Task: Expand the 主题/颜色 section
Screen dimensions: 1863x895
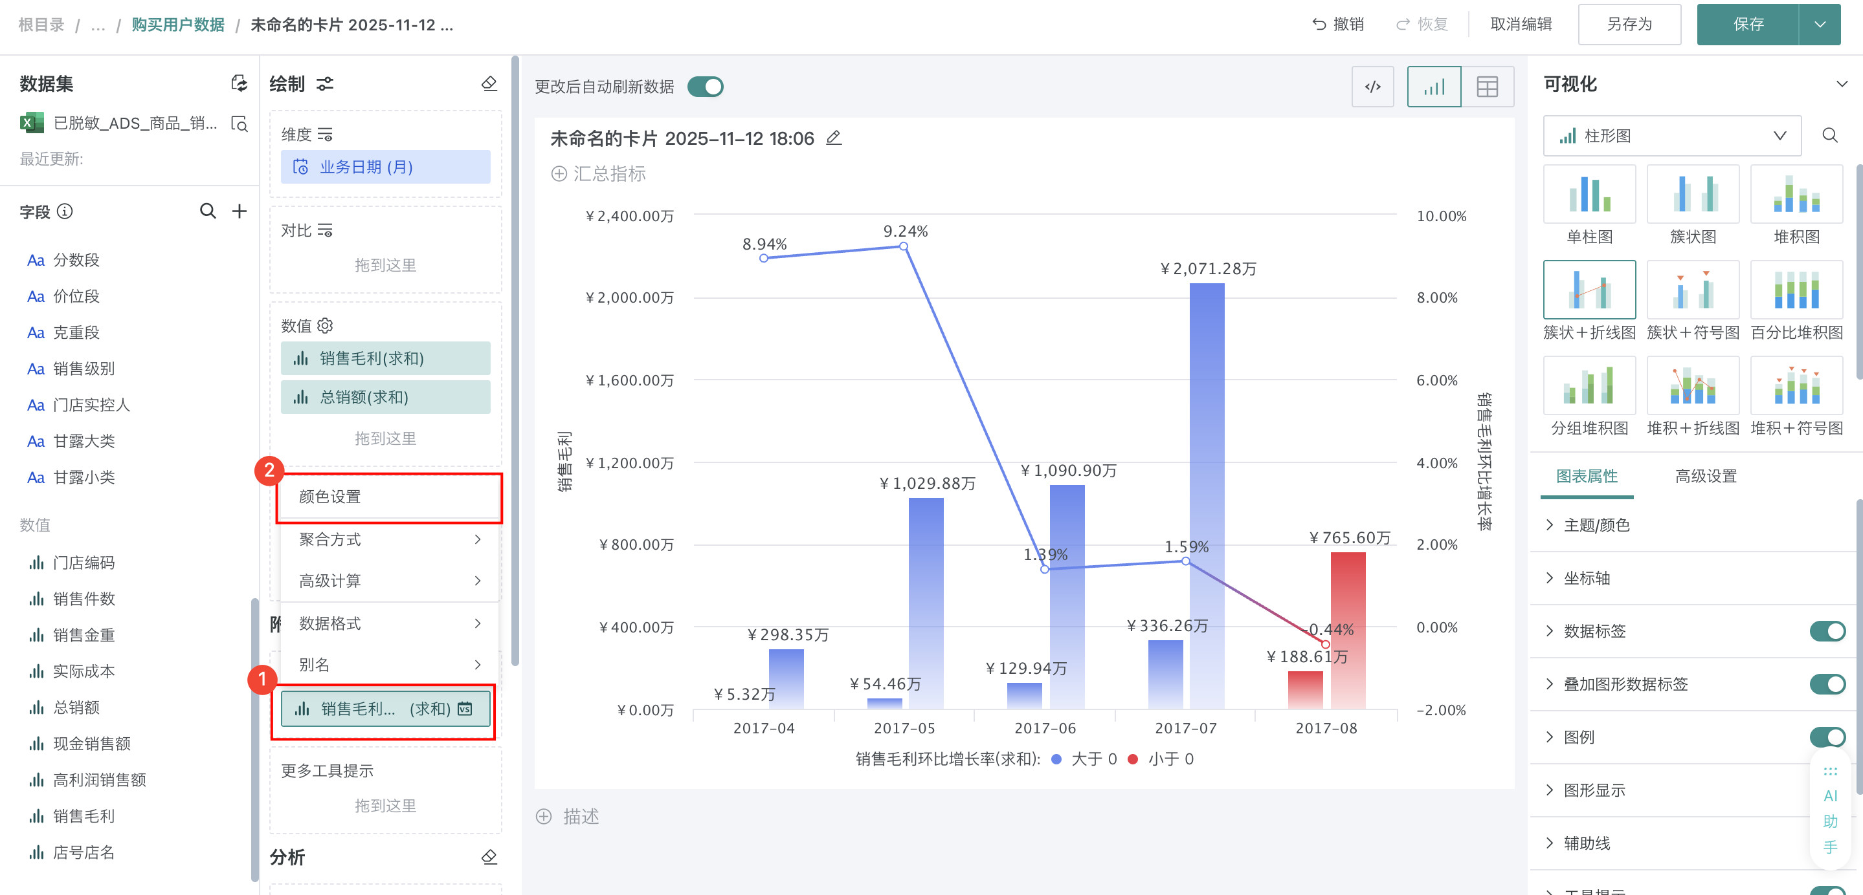Action: pyautogui.click(x=1596, y=524)
